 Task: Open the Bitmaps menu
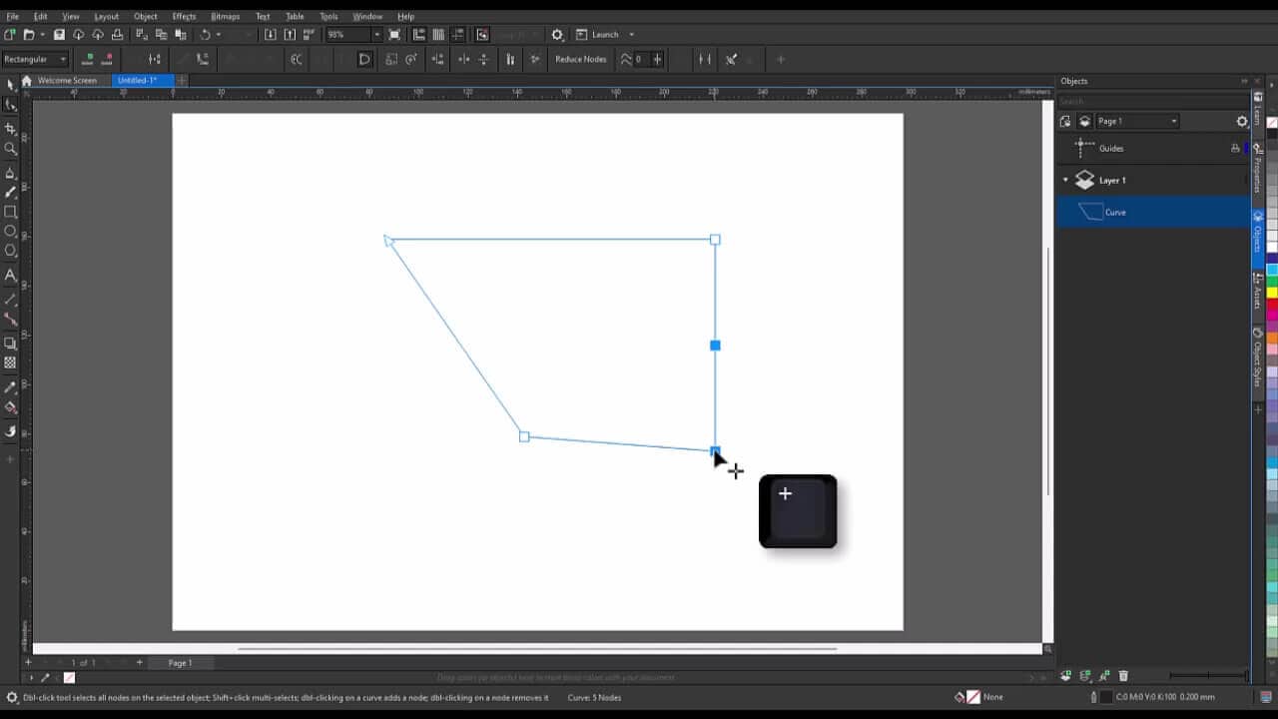click(226, 16)
